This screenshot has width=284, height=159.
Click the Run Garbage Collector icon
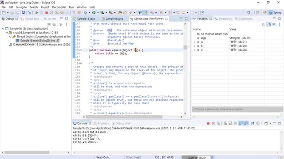[x=212, y=157]
